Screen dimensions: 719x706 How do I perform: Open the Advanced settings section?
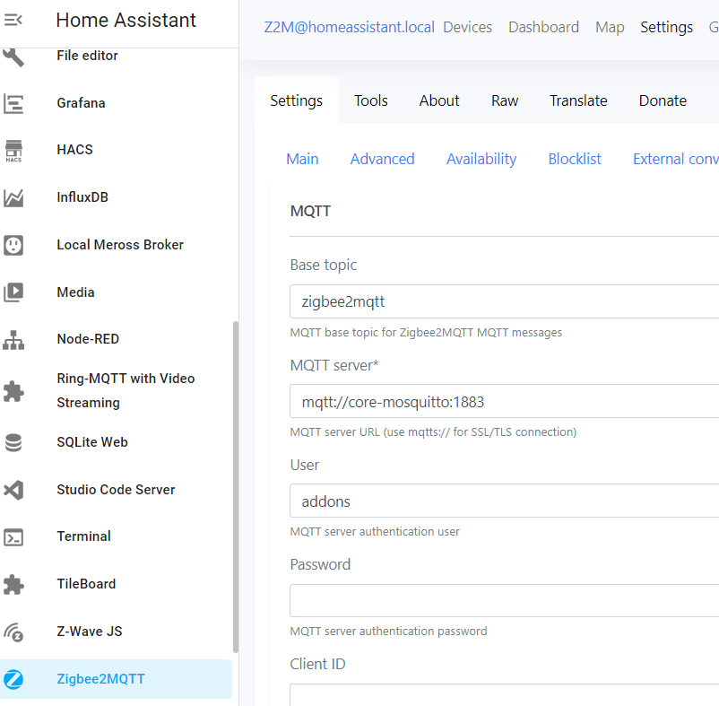tap(383, 159)
